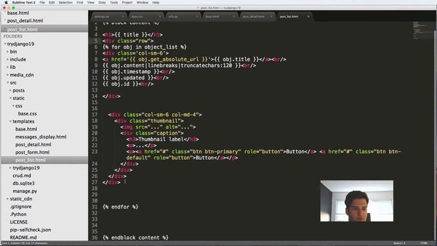The image size is (437, 246).
Task: Open the Edit menu
Action: point(52,3)
